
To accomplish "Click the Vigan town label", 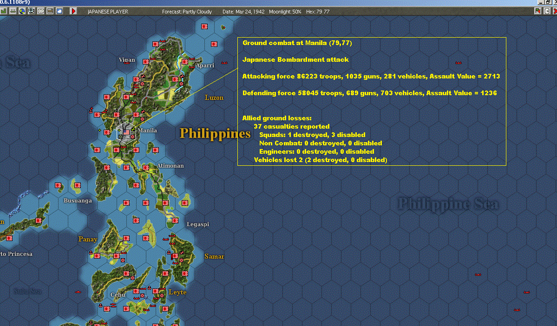I will (x=127, y=59).
